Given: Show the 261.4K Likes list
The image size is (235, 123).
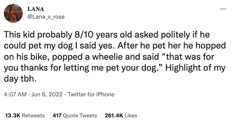Looking at the screenshot, I should (x=121, y=115).
